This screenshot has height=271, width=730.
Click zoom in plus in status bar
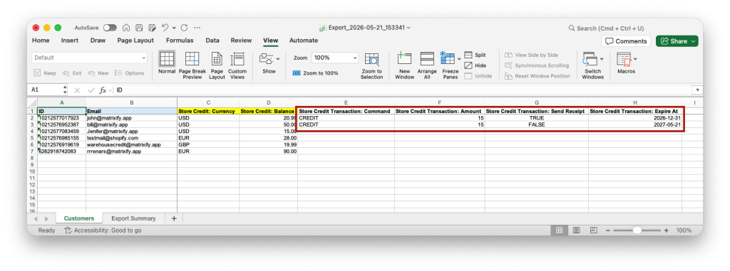coord(667,230)
